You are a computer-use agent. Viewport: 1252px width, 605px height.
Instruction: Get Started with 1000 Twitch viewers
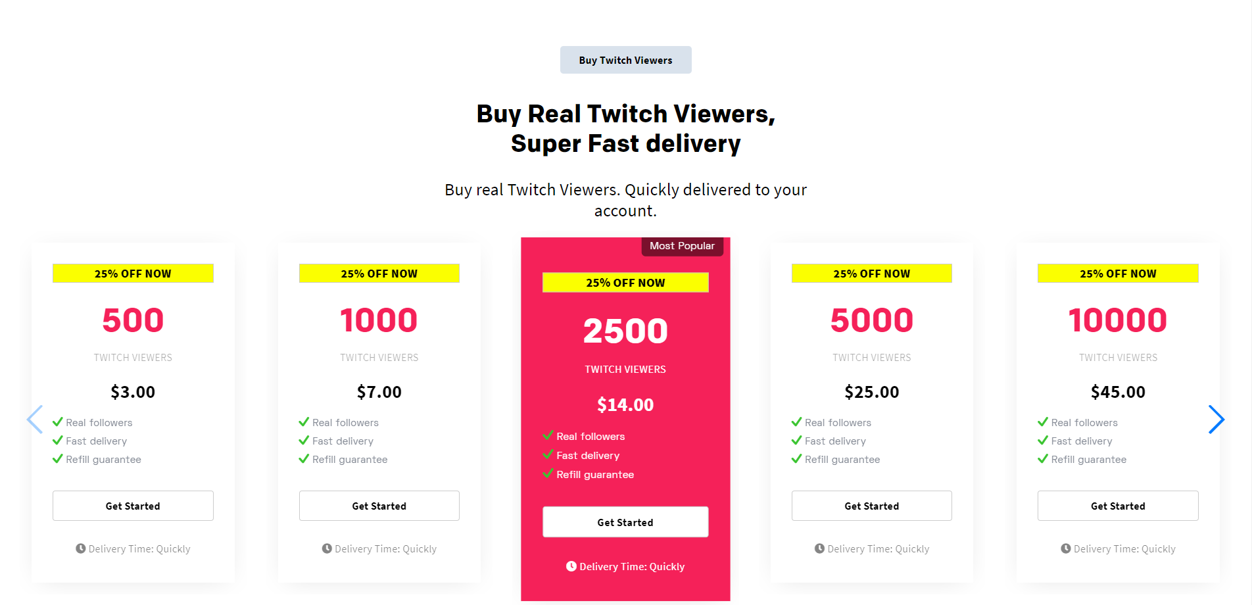tap(379, 506)
